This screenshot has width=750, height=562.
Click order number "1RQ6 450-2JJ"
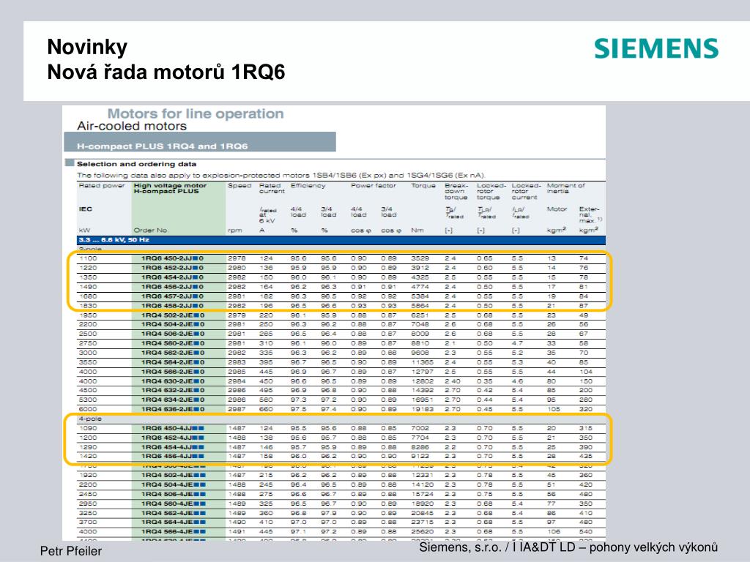tap(173, 258)
